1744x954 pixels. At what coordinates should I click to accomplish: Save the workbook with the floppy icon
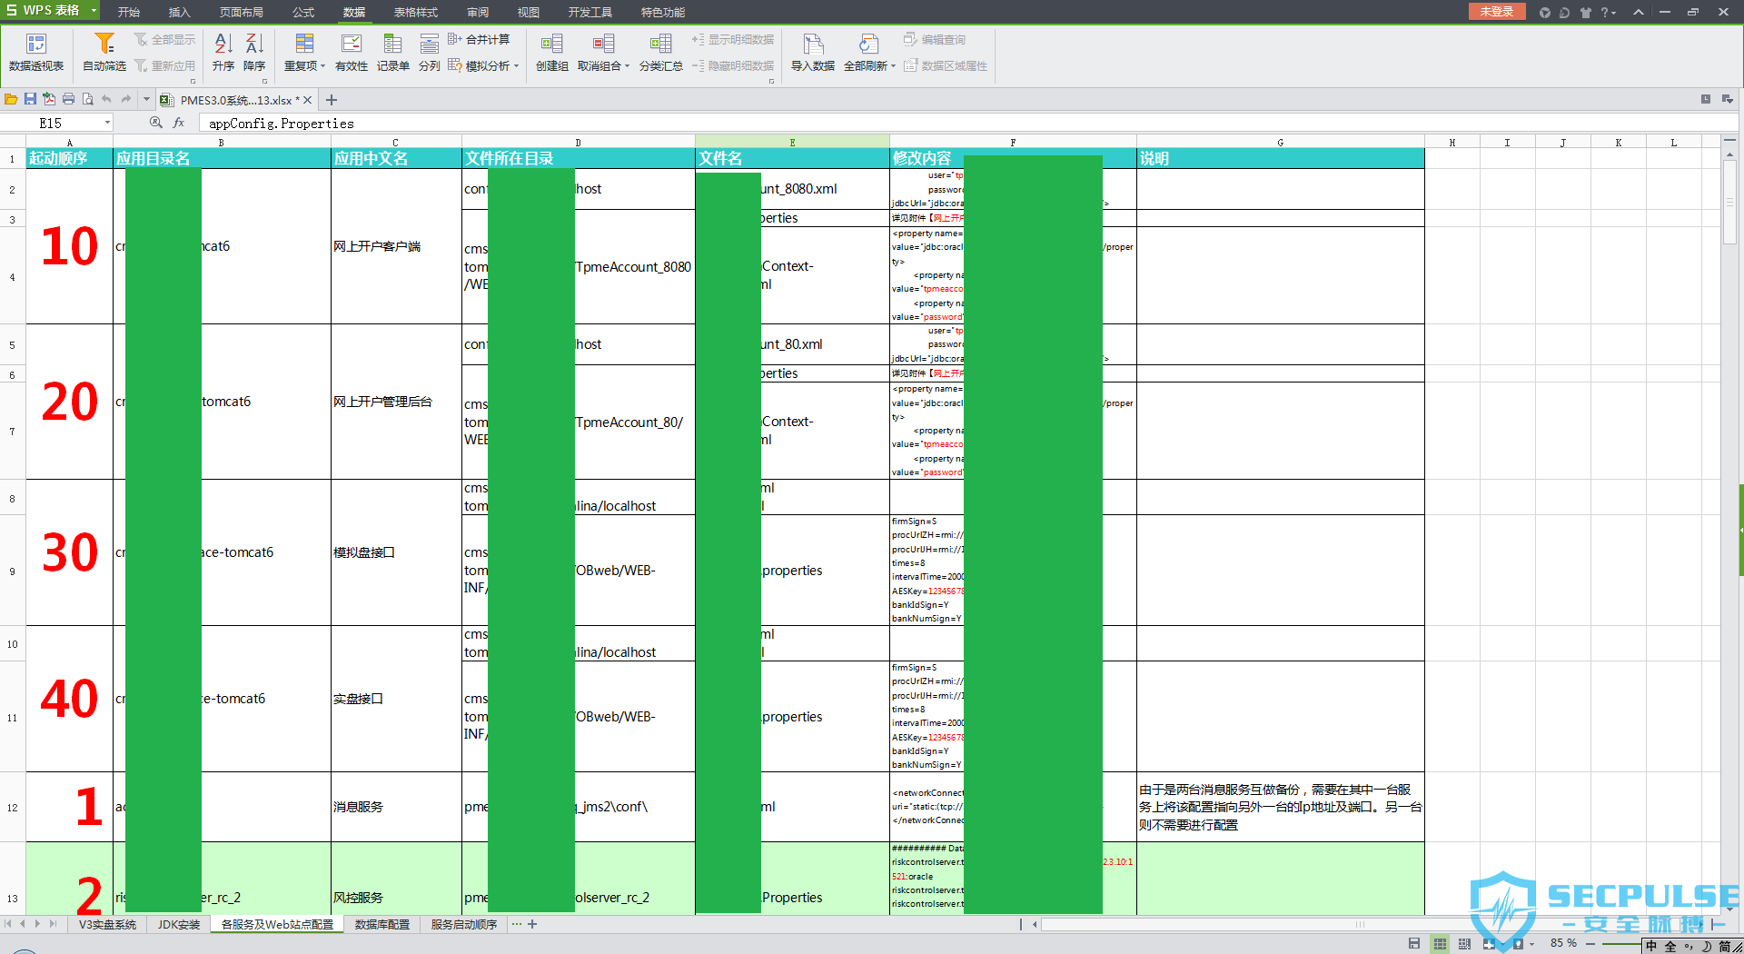[x=30, y=99]
